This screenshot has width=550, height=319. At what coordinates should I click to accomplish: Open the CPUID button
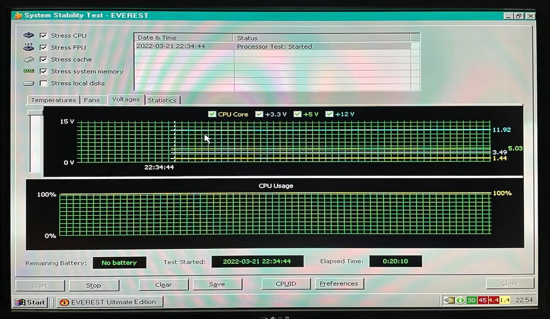[x=286, y=284]
